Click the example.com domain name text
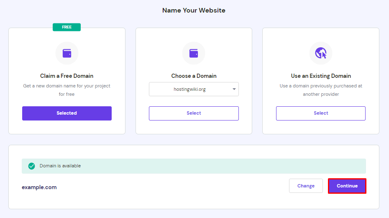This screenshot has width=389, height=218. [39, 187]
